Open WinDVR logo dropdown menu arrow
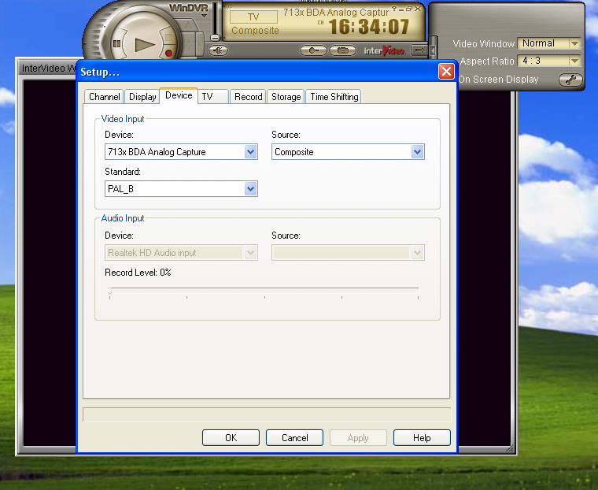Screen dimensions: 598x490 click(x=204, y=16)
